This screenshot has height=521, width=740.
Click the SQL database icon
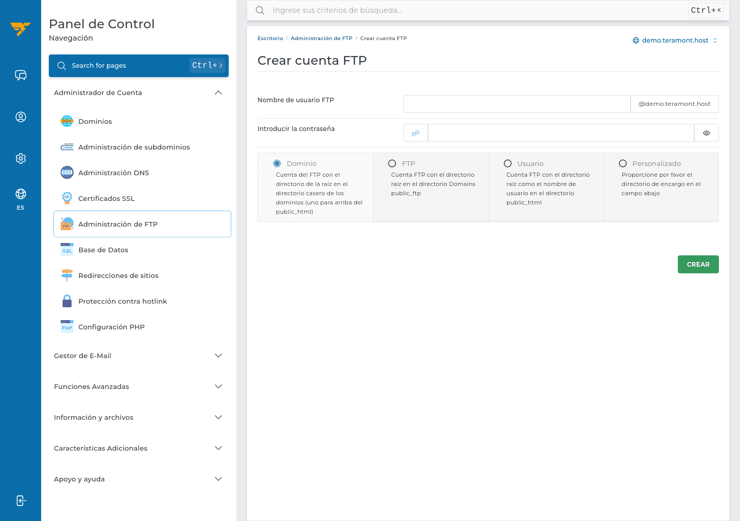(x=67, y=250)
